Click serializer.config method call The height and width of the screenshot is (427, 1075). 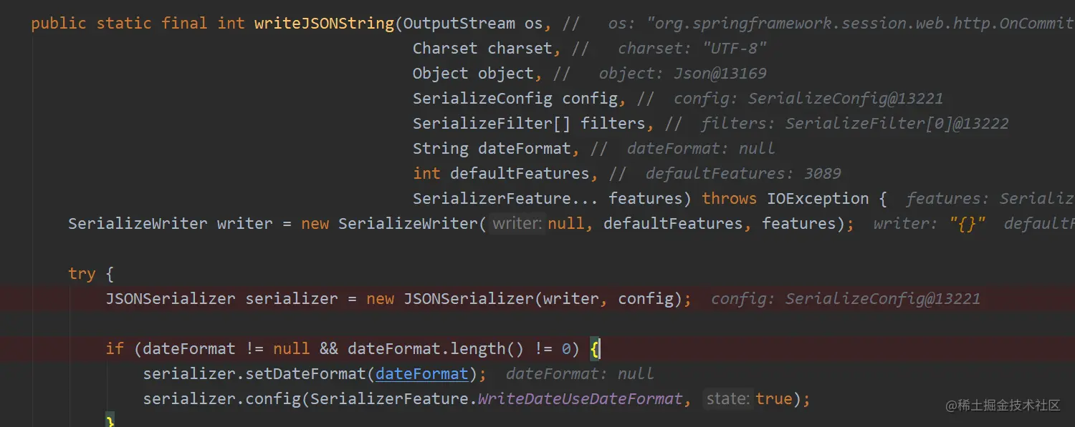coord(221,399)
